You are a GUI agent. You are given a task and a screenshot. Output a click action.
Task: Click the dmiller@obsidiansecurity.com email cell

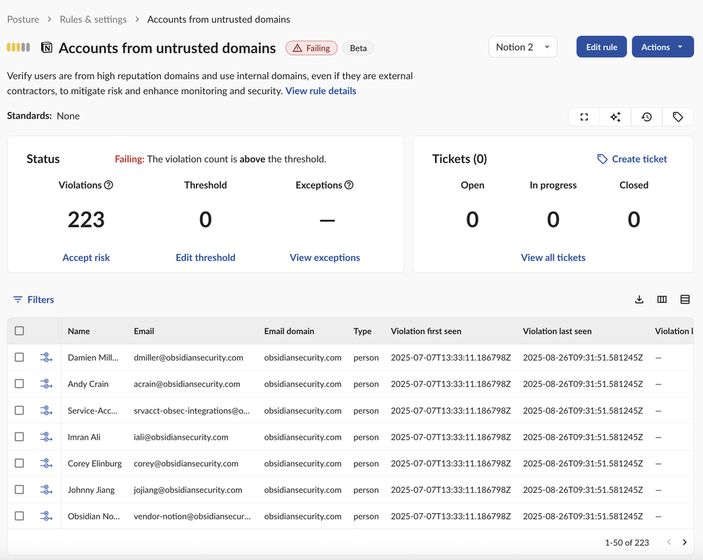point(188,358)
